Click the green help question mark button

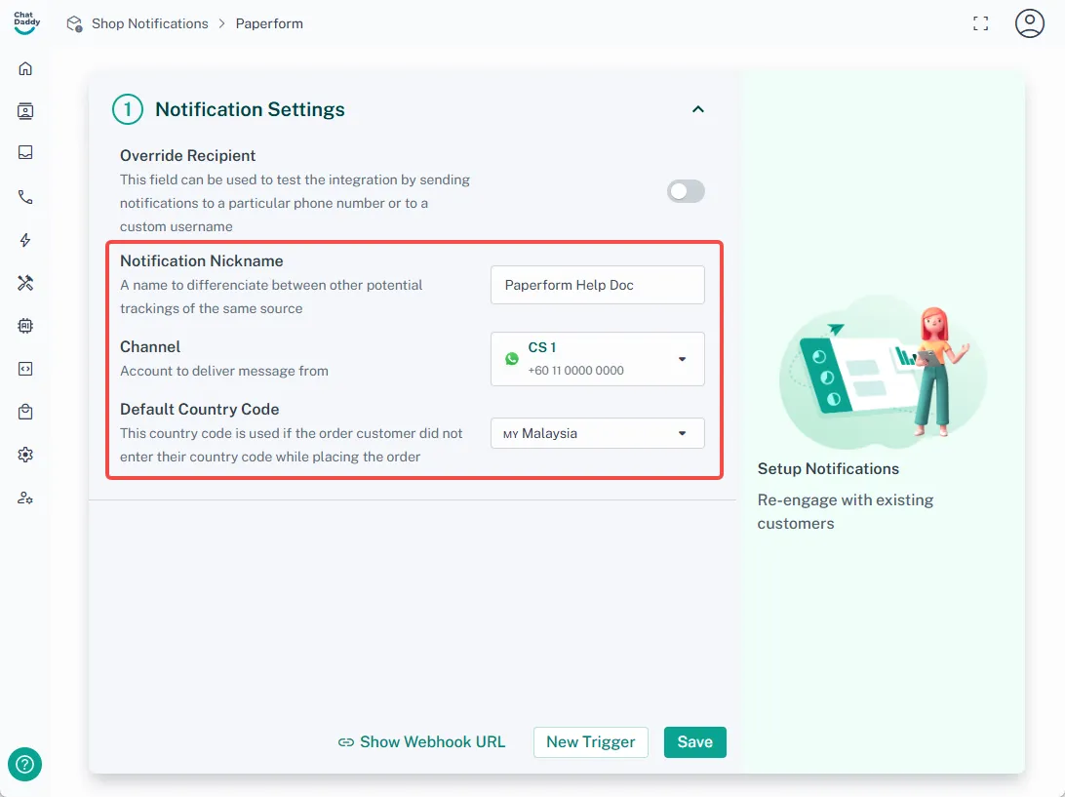[24, 764]
